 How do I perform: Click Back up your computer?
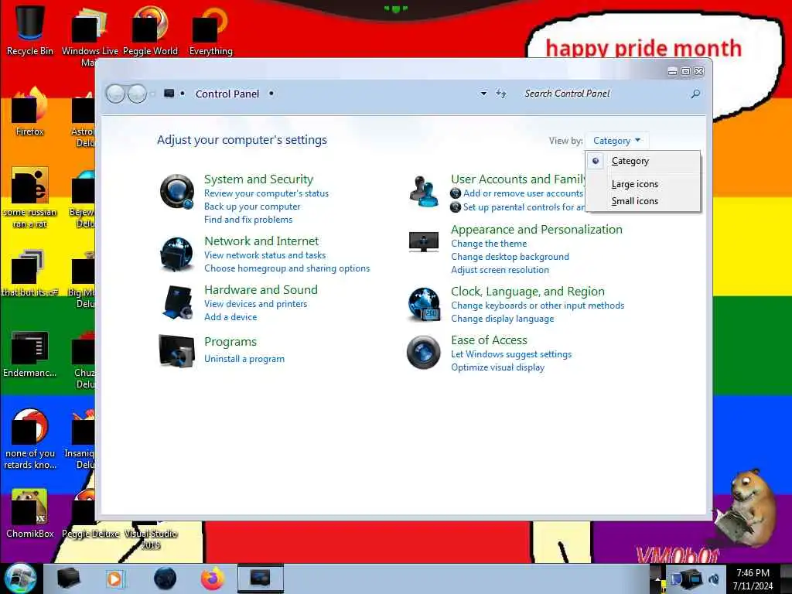click(x=252, y=207)
